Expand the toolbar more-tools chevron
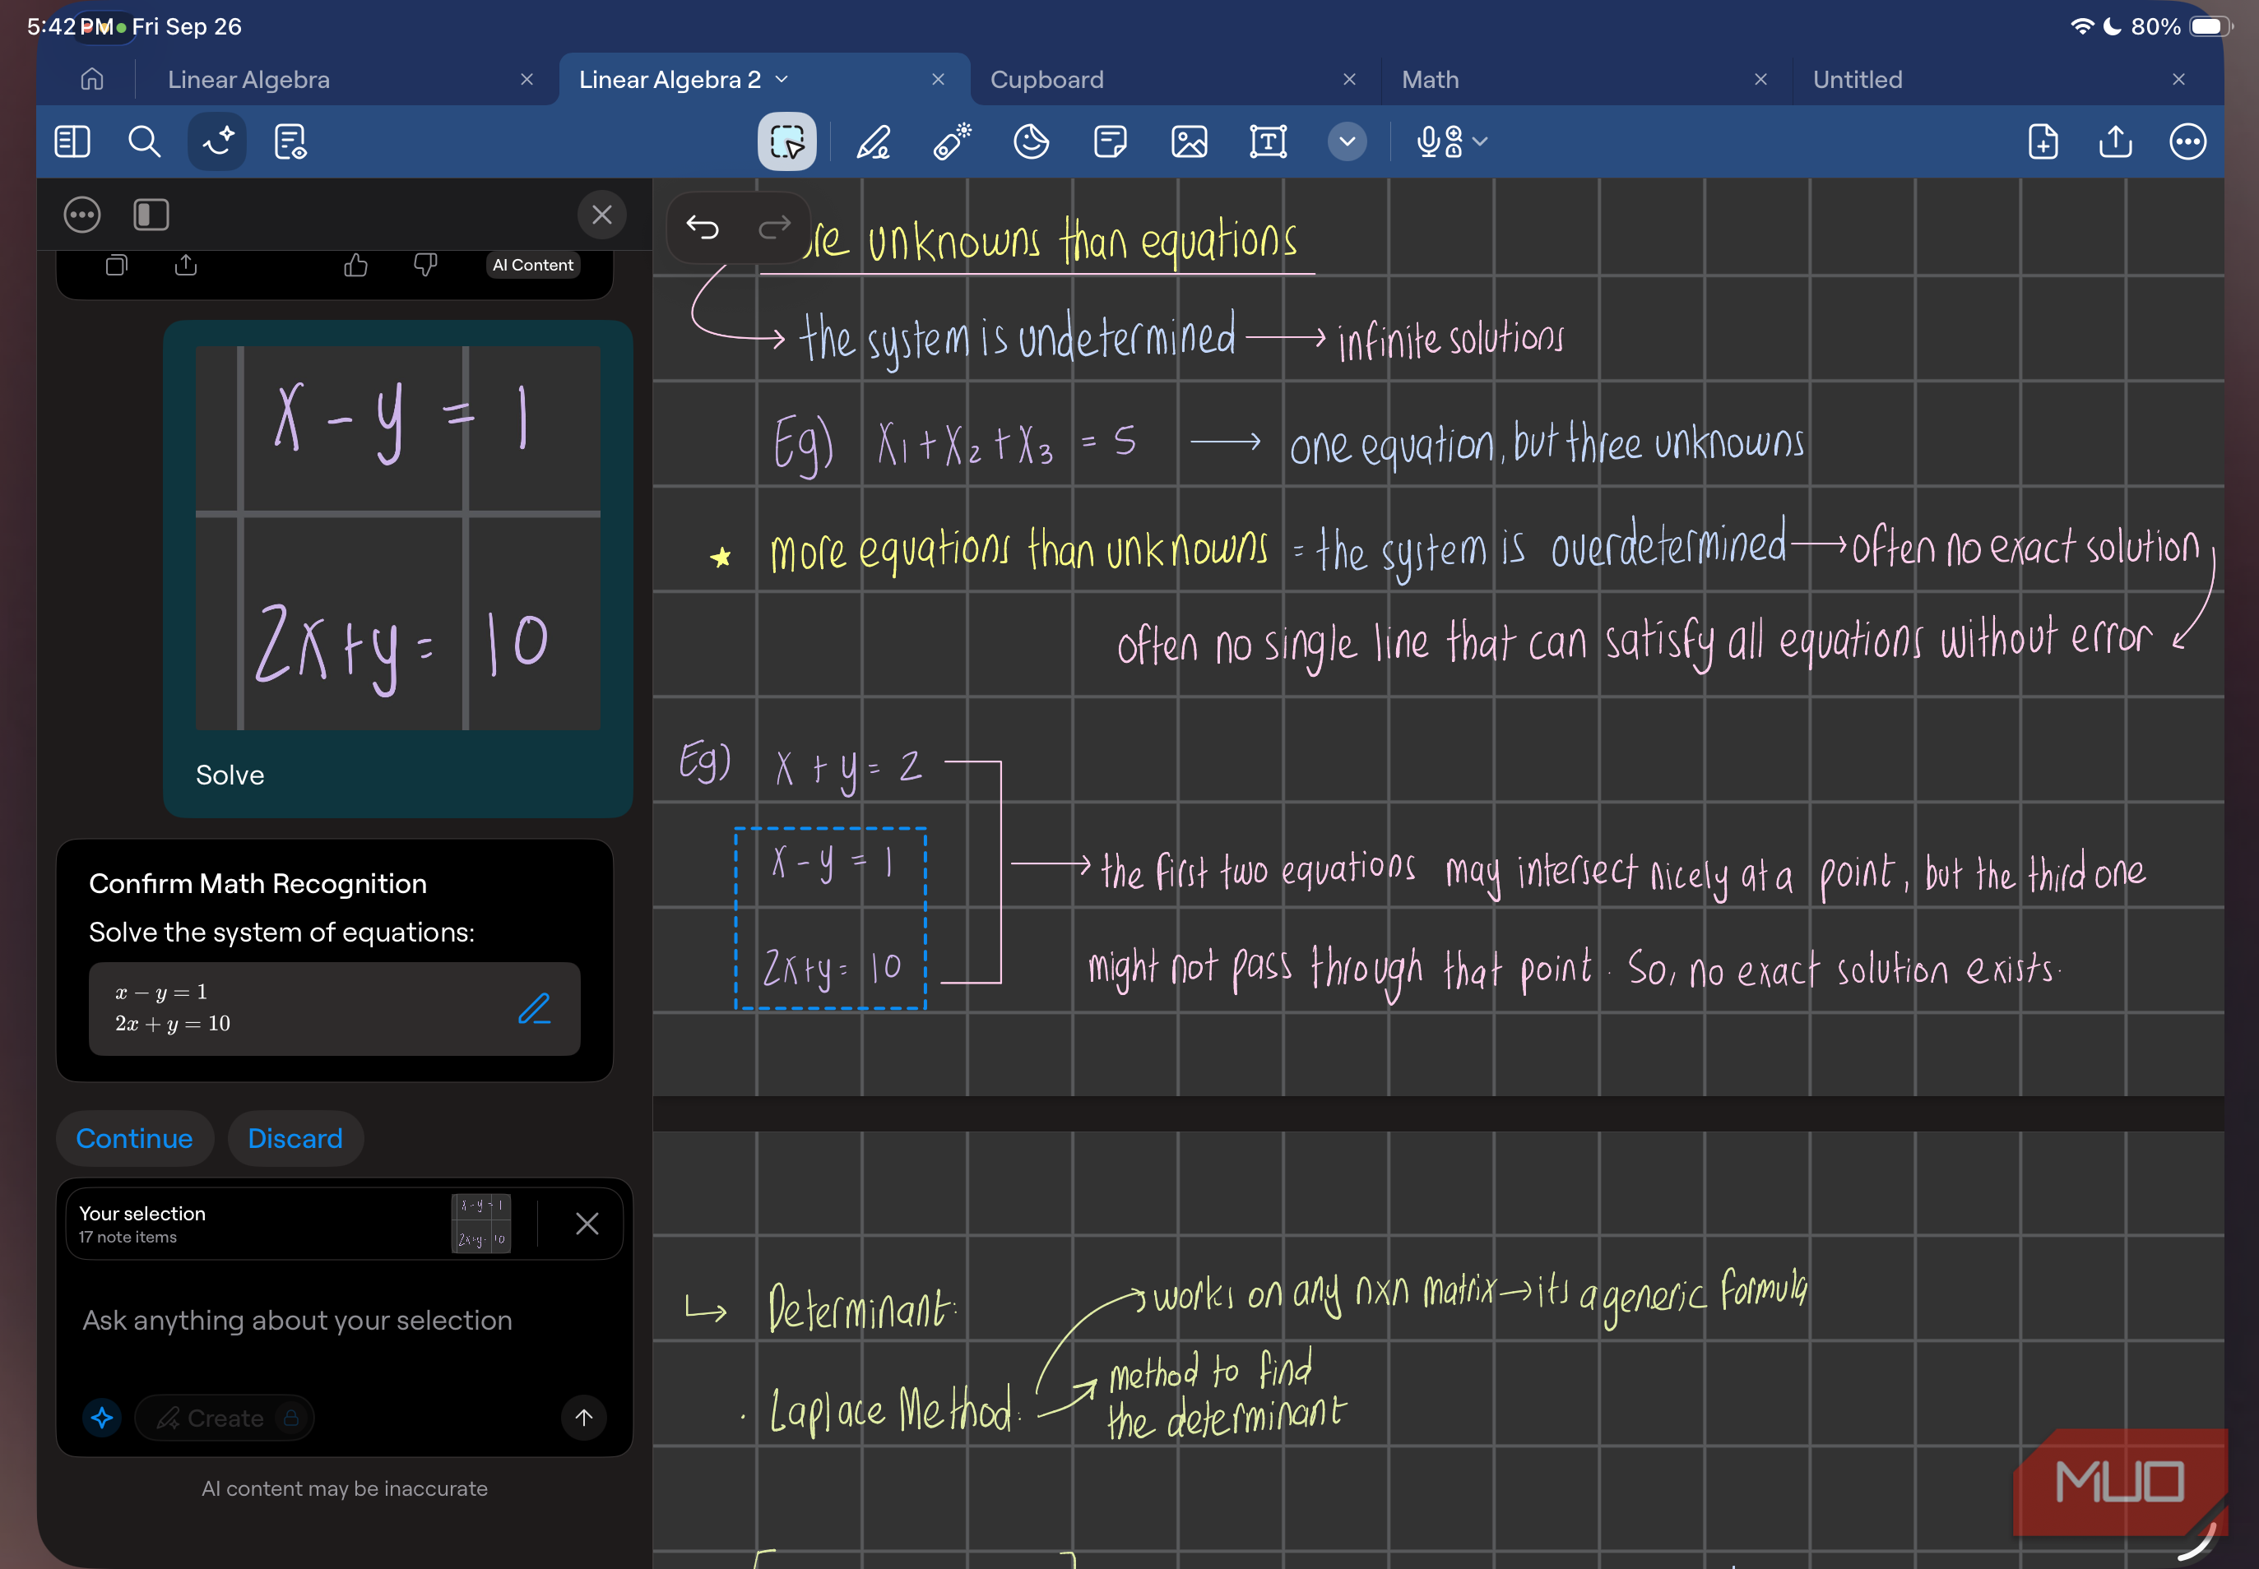Screen dimensions: 2259x1569 coord(1348,141)
